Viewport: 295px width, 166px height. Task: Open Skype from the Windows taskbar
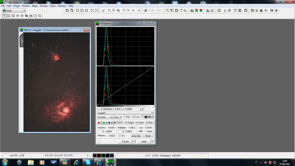click(88, 162)
